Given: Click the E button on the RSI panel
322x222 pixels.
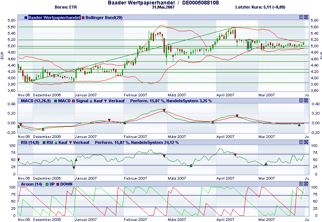Looking at the screenshot, I should [301, 142].
